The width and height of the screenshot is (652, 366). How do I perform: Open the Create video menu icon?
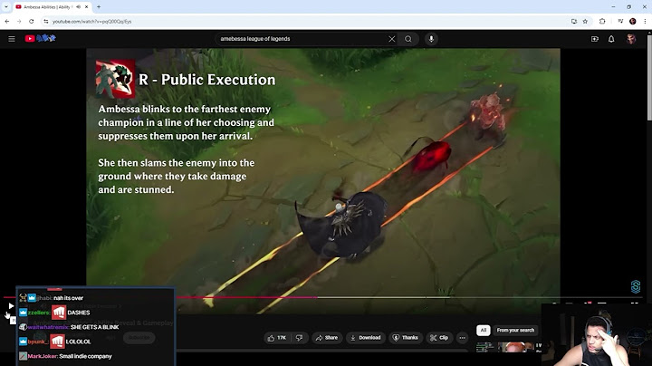(595, 39)
